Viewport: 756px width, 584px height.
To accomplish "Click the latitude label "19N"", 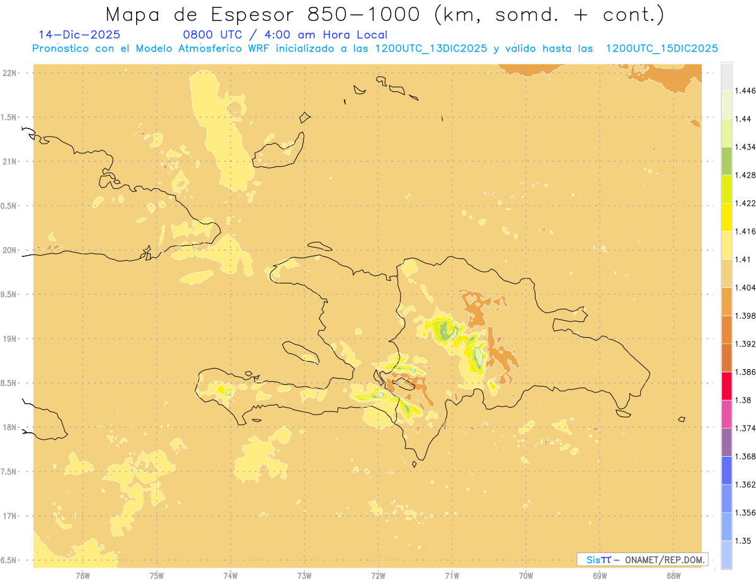I will pos(10,339).
